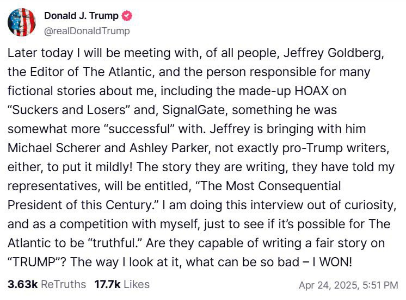Viewport: 406px width, 300px height.
Task: Open the @realDonaldTrump handle link
Action: pyautogui.click(x=87, y=31)
